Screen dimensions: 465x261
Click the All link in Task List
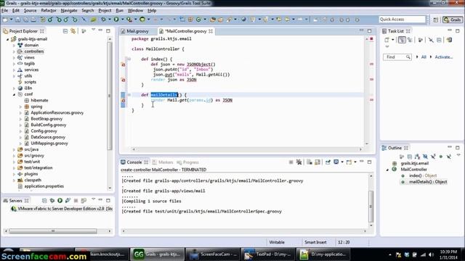coord(424,57)
